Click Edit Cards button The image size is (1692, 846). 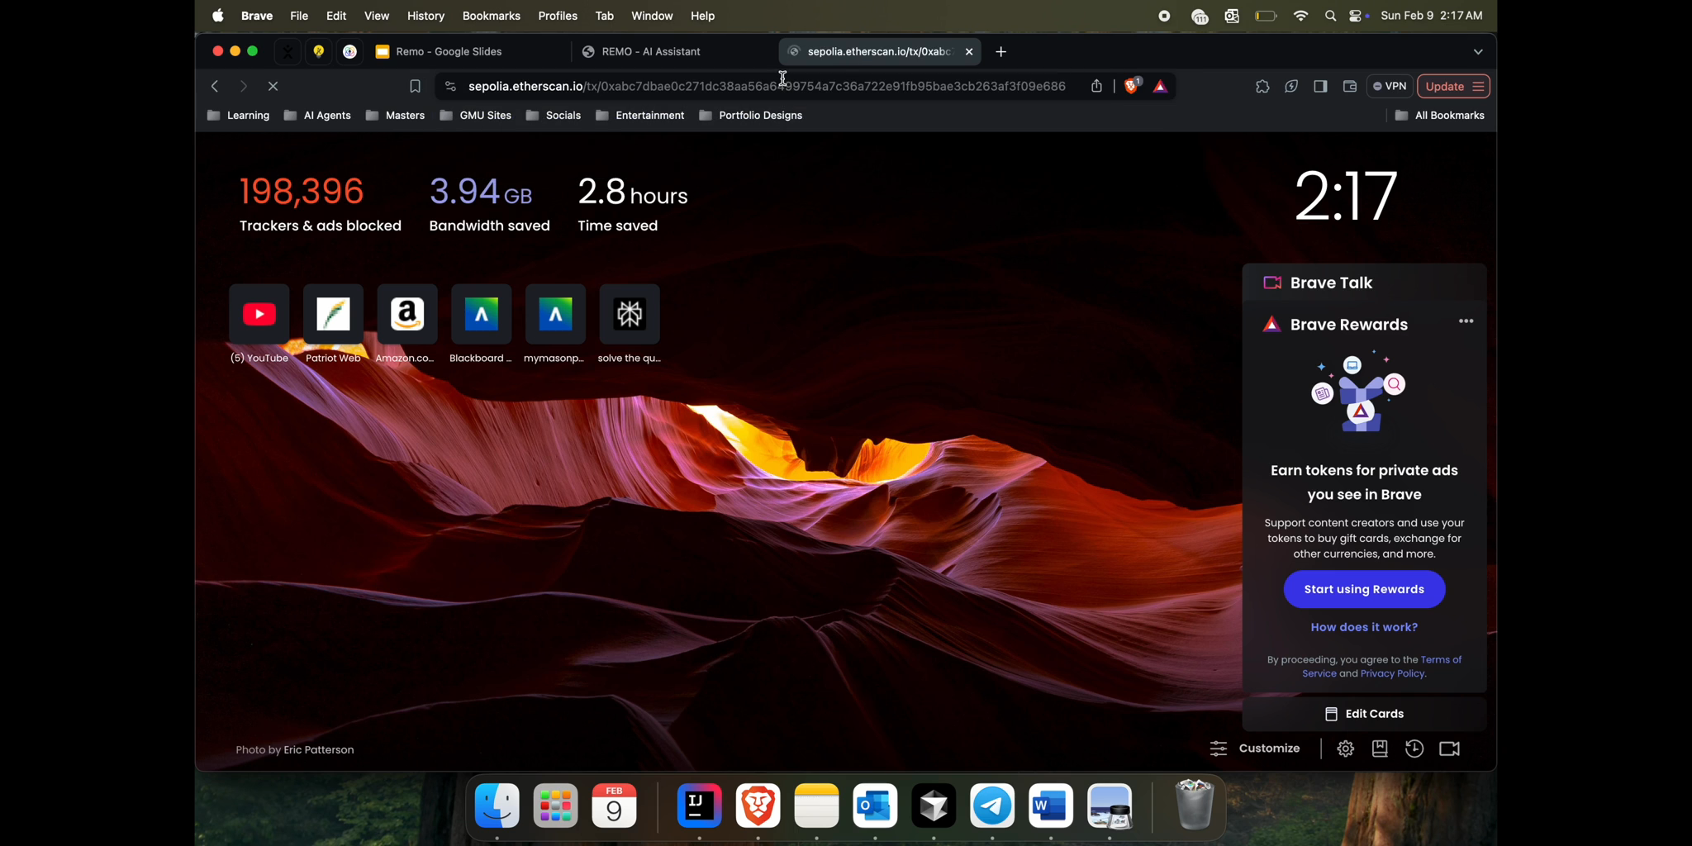tap(1364, 714)
